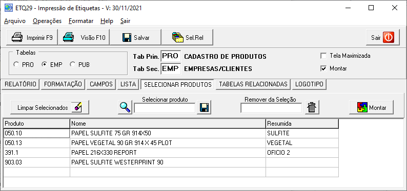This screenshot has height=191, width=407.
Task: Select product code 050.10 cell
Action: coord(36,133)
